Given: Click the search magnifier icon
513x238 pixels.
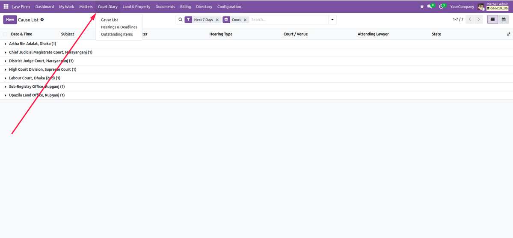Looking at the screenshot, I should (x=180, y=20).
